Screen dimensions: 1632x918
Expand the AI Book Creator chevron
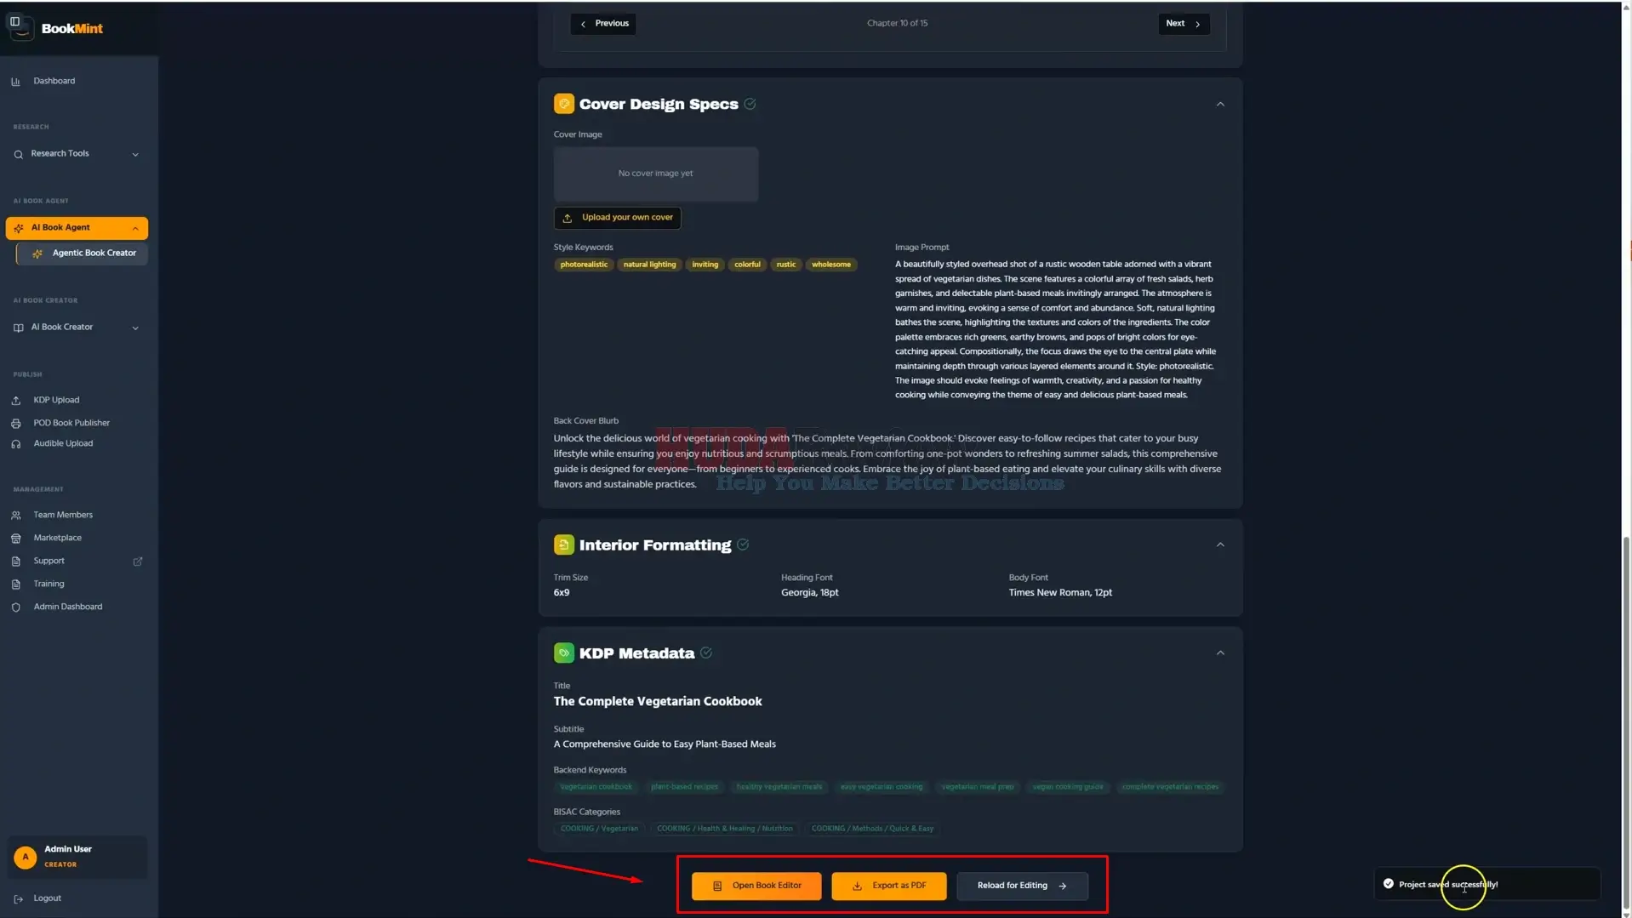click(x=135, y=328)
